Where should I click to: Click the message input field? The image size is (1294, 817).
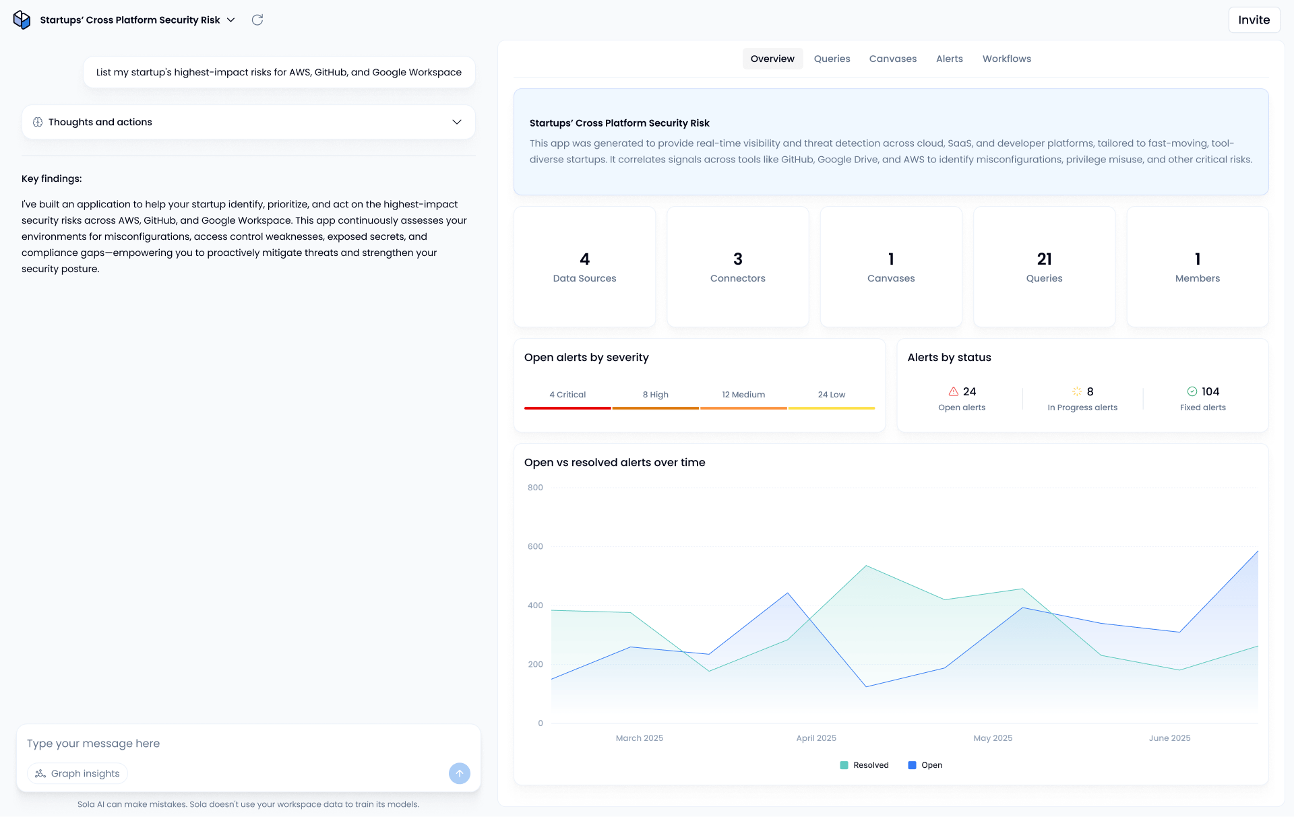coord(248,744)
